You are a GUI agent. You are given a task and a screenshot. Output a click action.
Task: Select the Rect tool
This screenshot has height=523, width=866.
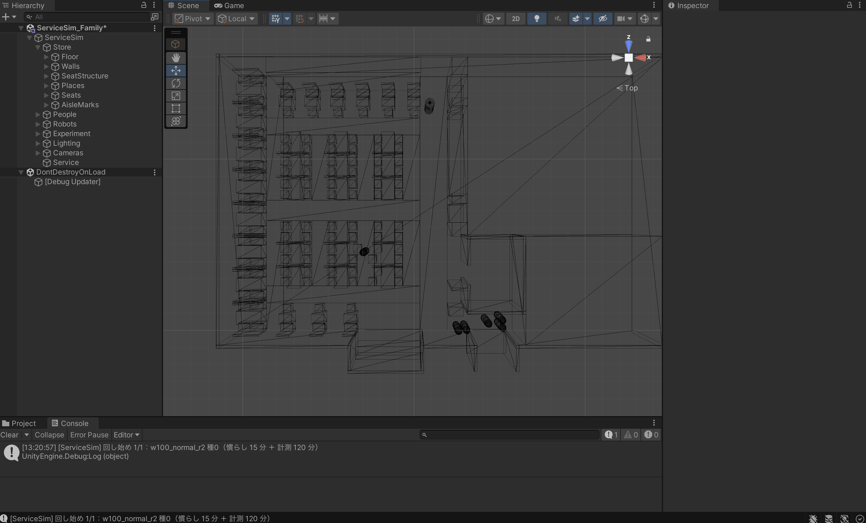(x=176, y=108)
